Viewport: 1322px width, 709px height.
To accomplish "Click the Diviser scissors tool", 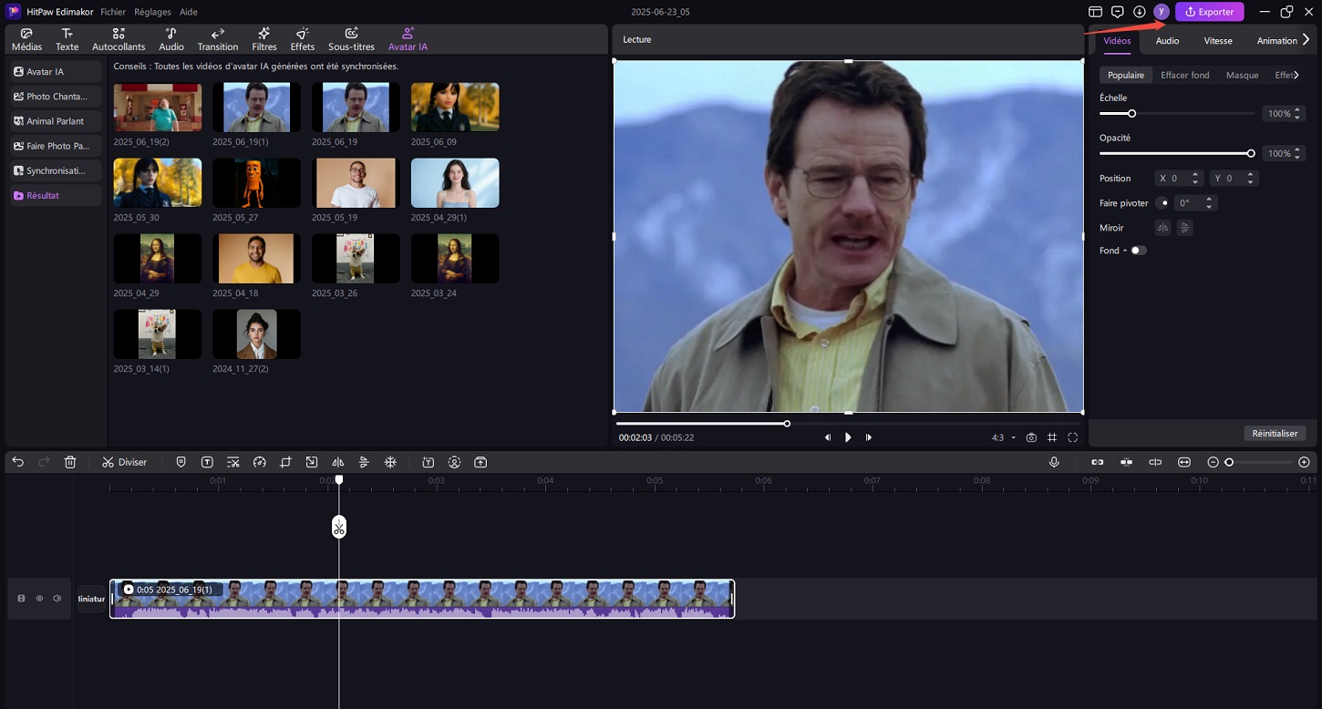I will (124, 462).
